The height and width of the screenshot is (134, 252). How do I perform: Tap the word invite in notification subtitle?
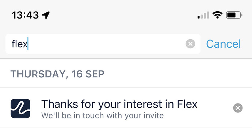coord(154,115)
